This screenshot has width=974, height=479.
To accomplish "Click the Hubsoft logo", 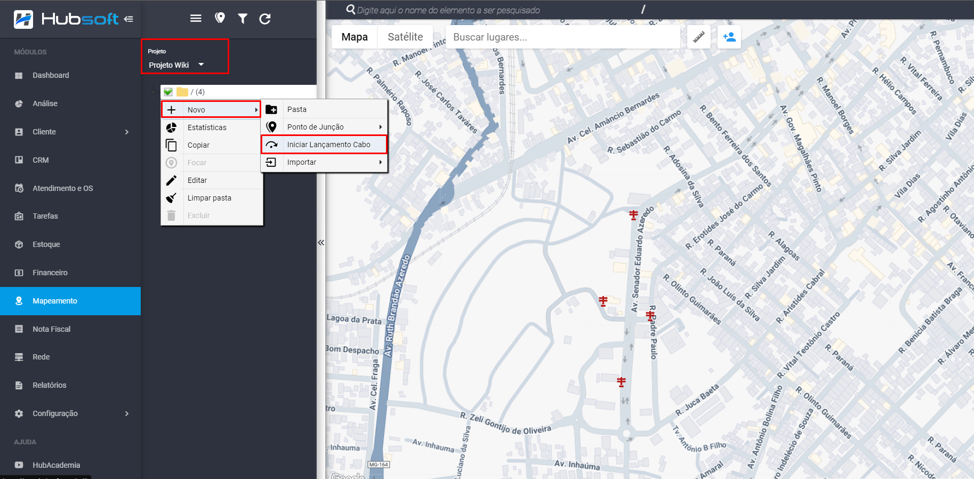I will [66, 19].
